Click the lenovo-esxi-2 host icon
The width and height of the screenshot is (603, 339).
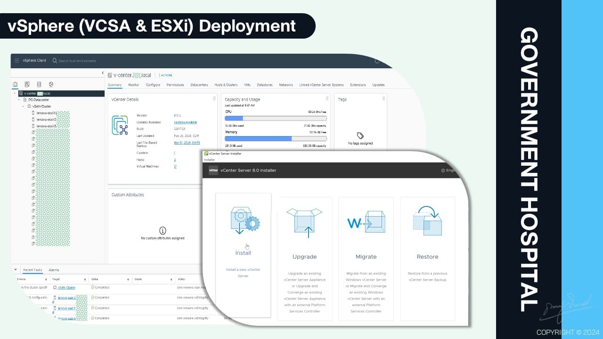33,120
